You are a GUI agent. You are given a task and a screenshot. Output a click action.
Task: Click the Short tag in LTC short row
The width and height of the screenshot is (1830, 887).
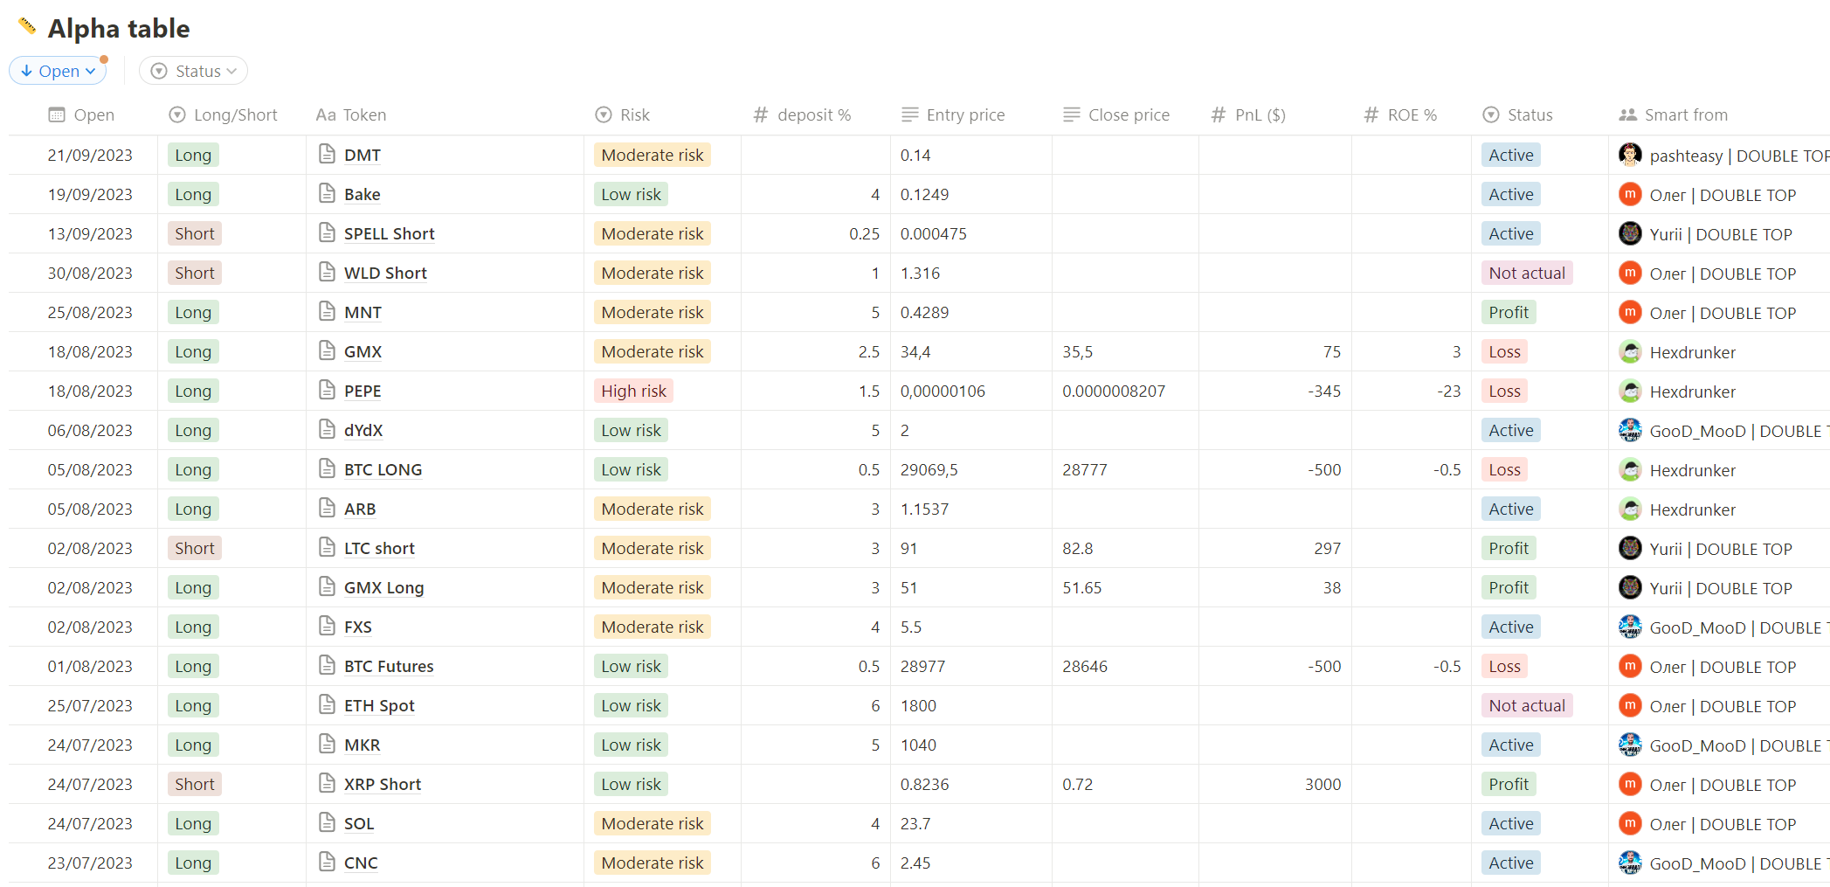point(194,548)
